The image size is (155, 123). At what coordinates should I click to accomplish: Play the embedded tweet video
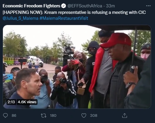(x=77, y=67)
